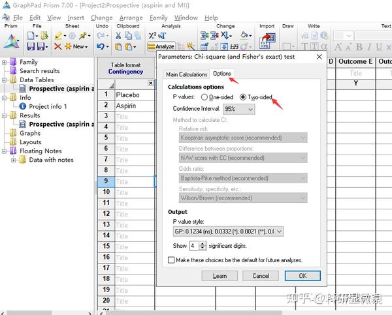Click the Copy icon in Clipboard group
The image size is (392, 315).
click(128, 36)
